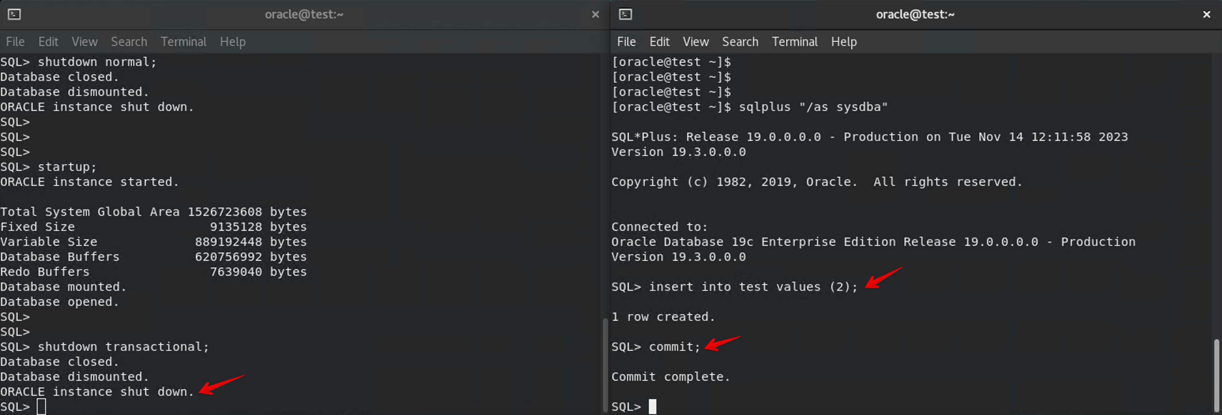The width and height of the screenshot is (1222, 415).
Task: Open File menu in right terminal
Action: click(626, 42)
